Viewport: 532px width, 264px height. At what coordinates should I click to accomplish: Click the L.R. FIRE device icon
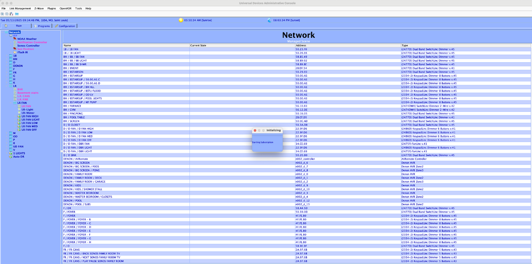point(14,100)
